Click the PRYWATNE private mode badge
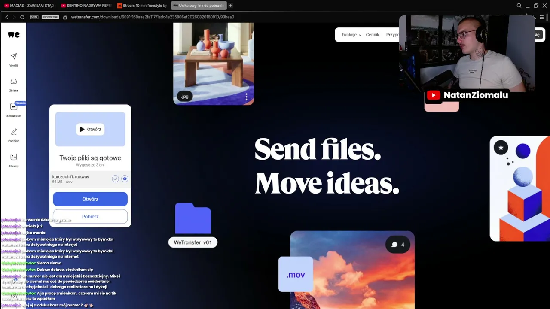 50,17
